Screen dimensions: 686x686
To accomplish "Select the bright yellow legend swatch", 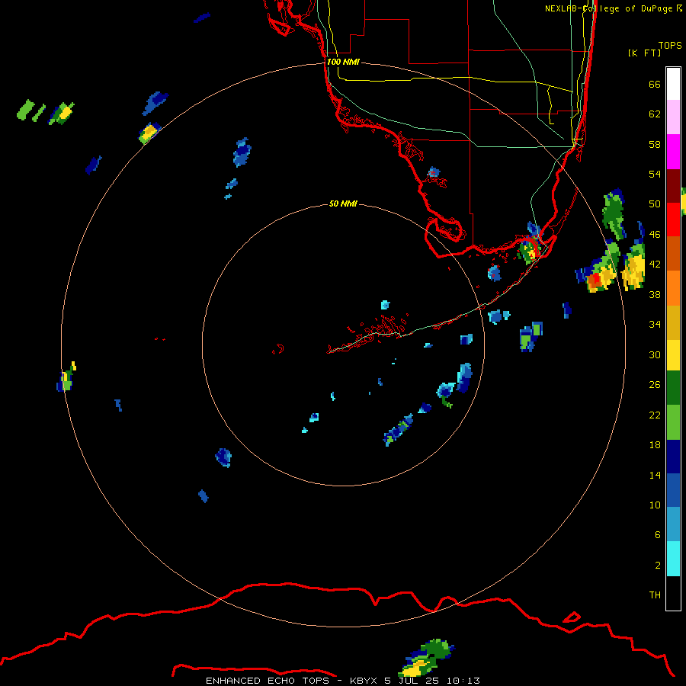I will [x=673, y=355].
